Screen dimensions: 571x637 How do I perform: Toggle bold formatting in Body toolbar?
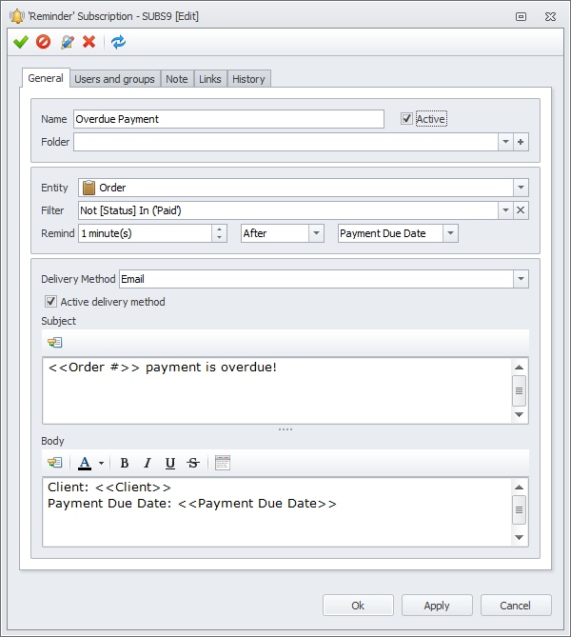point(125,463)
